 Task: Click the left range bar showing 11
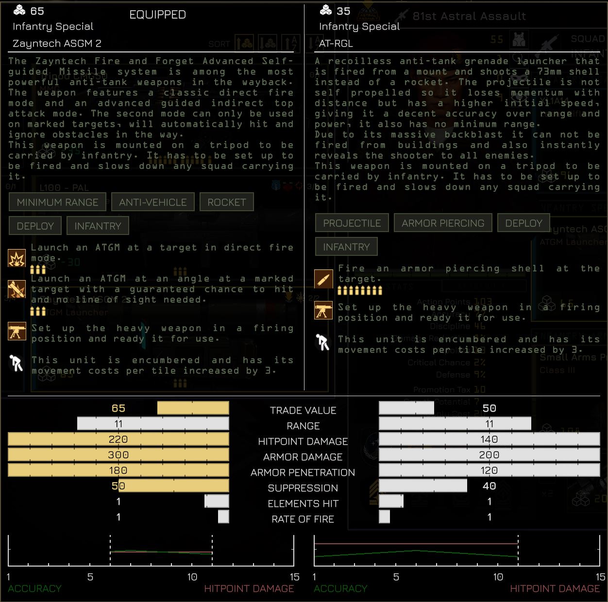tap(153, 423)
